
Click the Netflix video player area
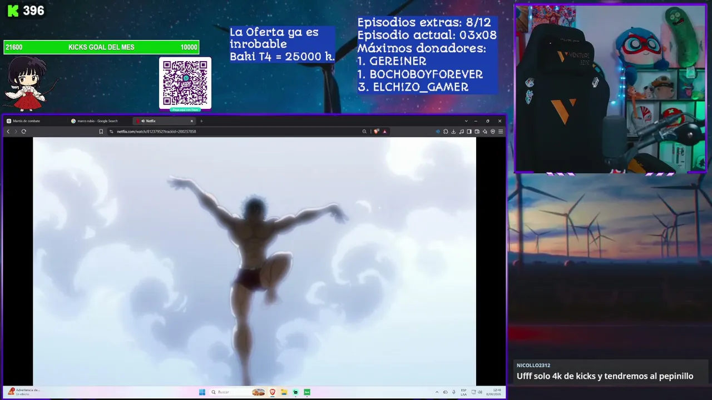(254, 261)
